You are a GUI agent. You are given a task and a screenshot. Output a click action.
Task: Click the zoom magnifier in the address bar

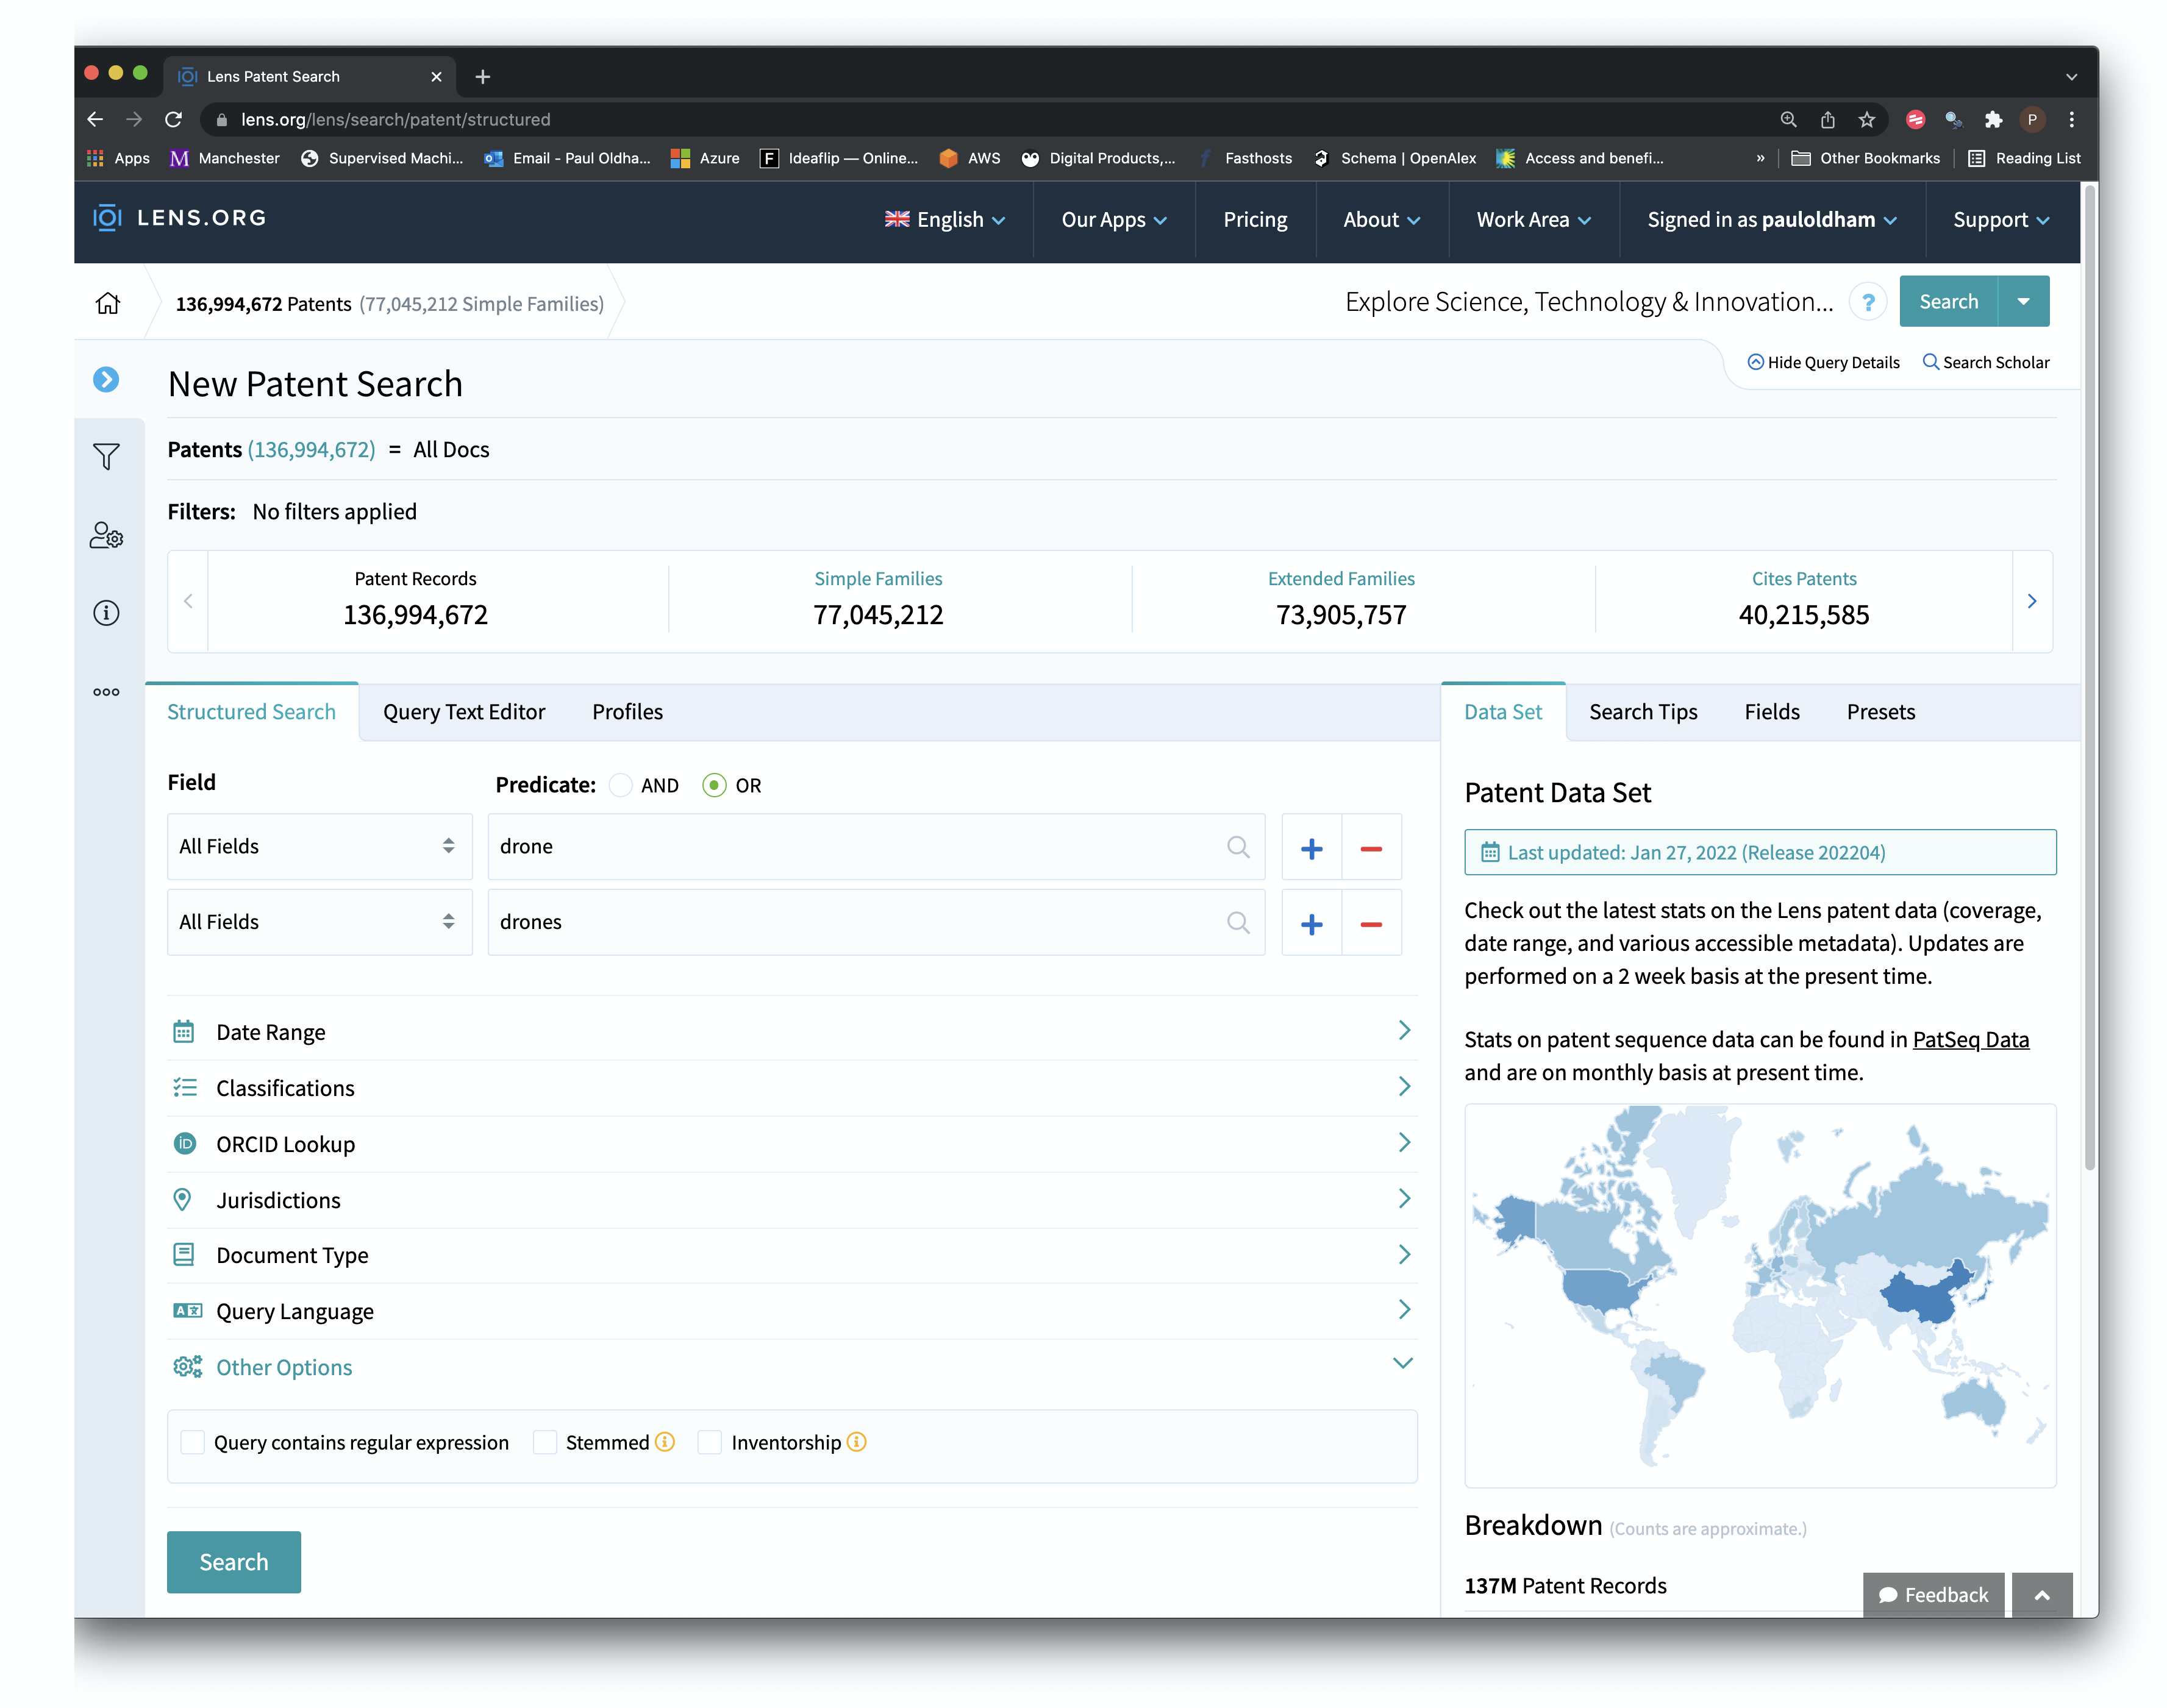click(1789, 119)
